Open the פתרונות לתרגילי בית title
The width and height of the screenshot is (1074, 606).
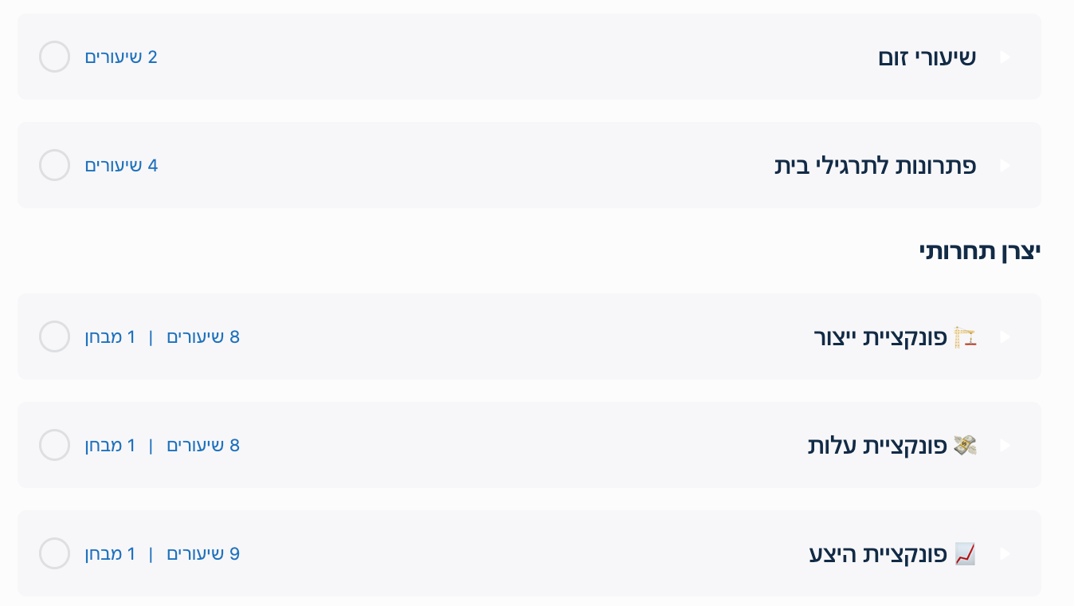tap(875, 166)
